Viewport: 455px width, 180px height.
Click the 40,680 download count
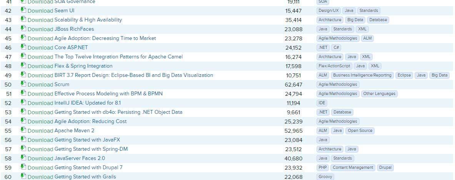point(293,158)
